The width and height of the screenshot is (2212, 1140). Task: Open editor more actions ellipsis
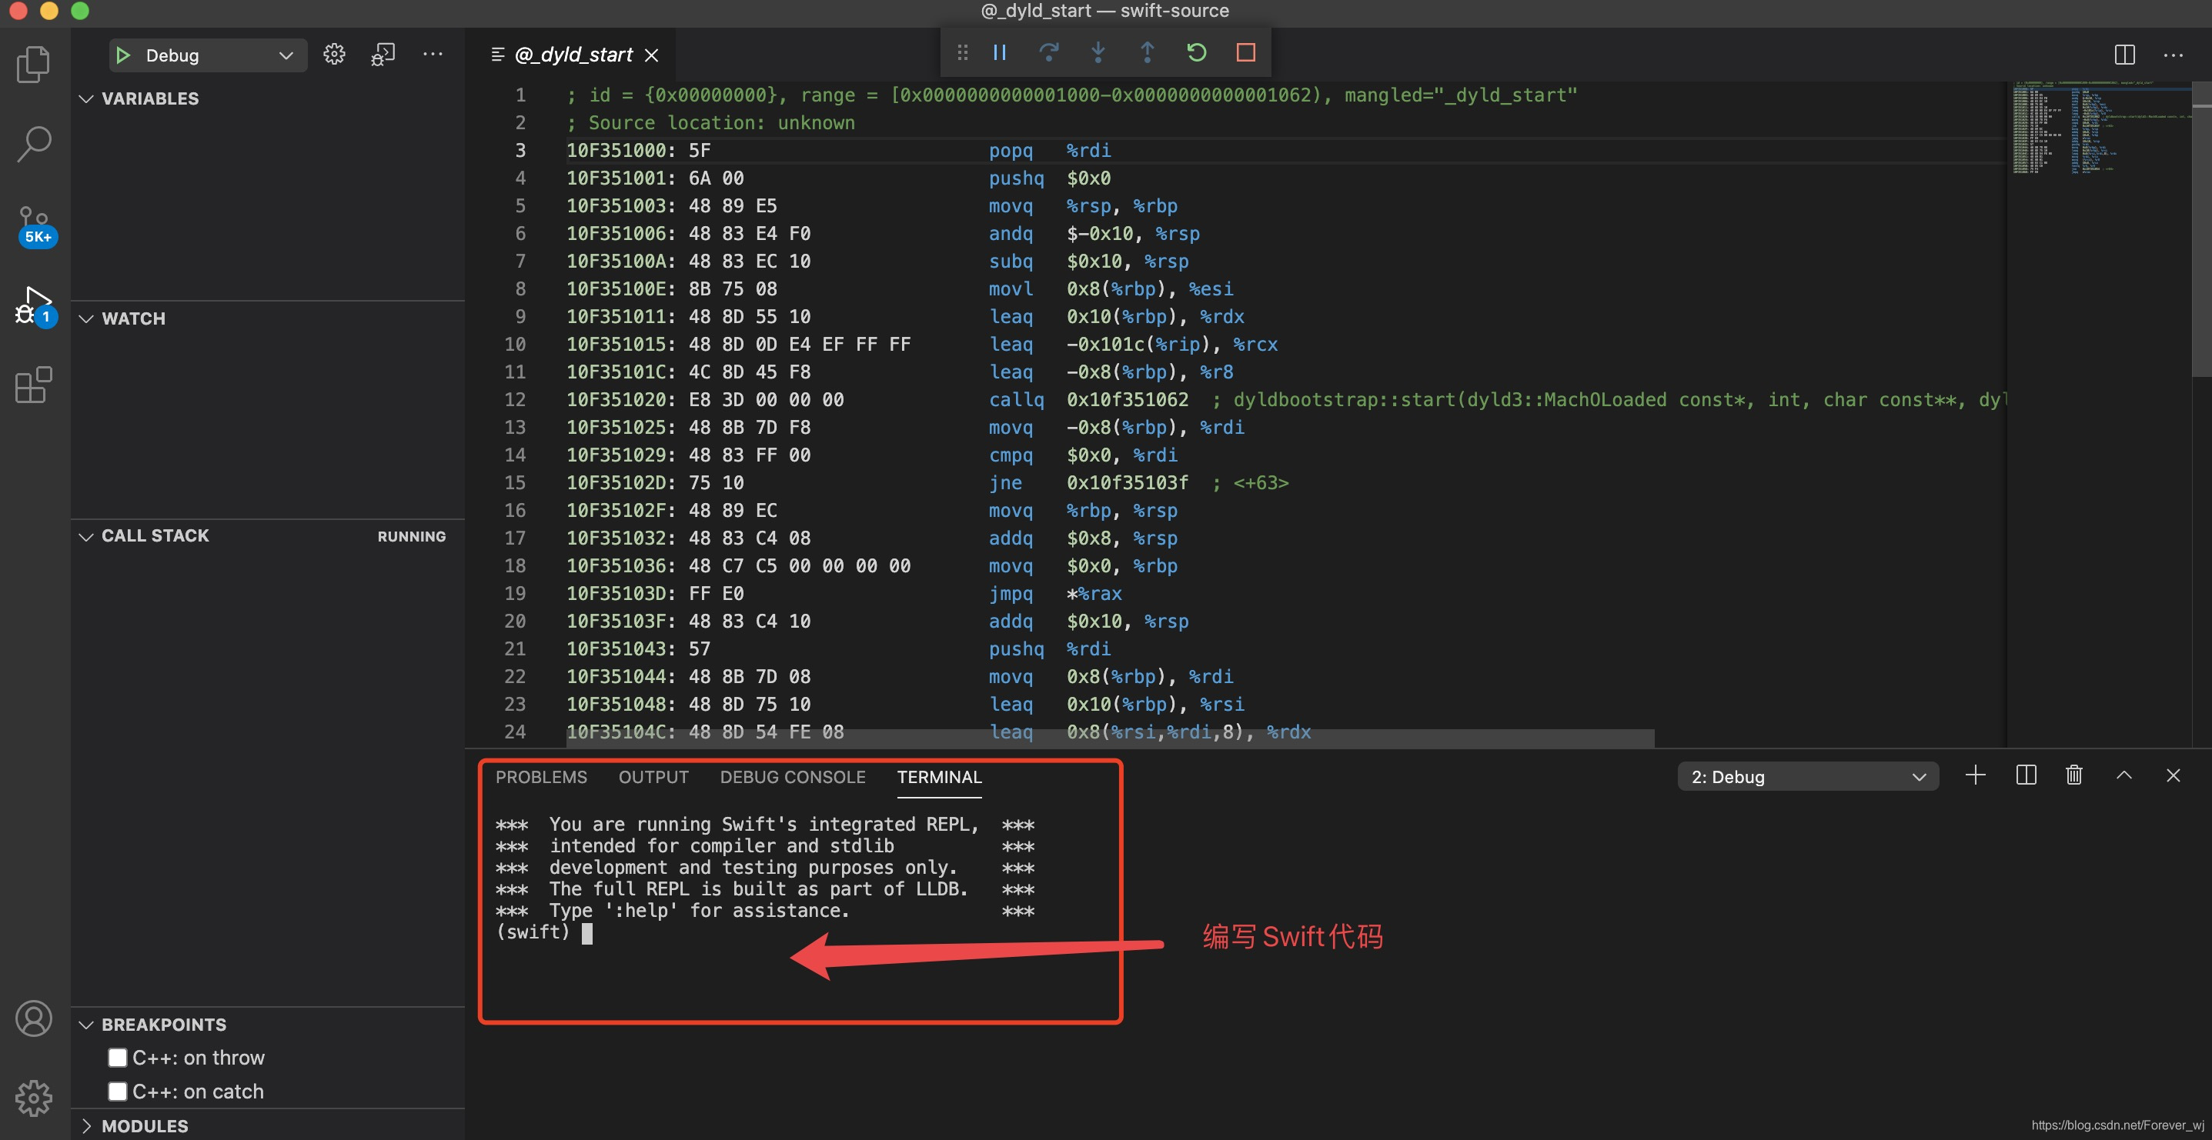[2174, 55]
